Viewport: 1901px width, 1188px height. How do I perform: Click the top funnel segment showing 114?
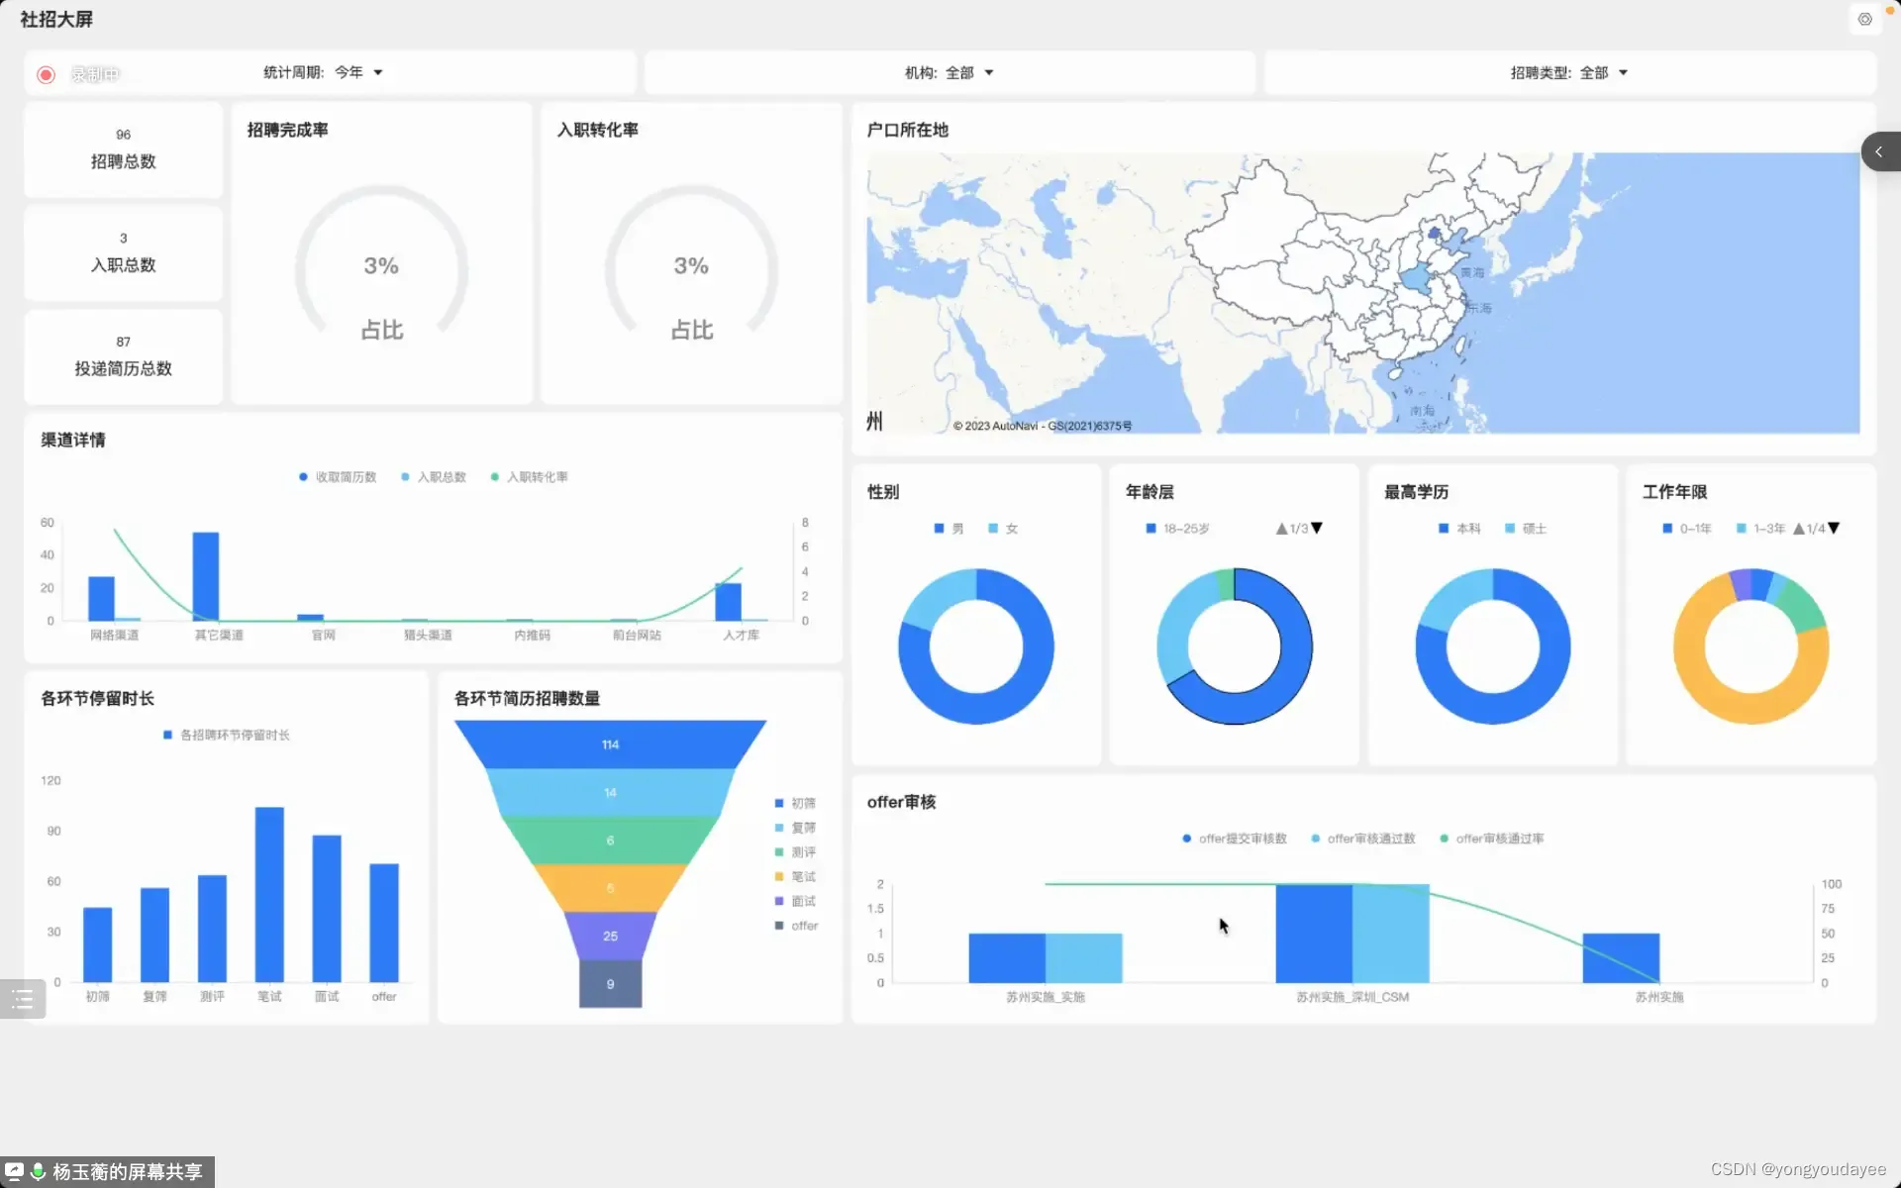pos(610,744)
